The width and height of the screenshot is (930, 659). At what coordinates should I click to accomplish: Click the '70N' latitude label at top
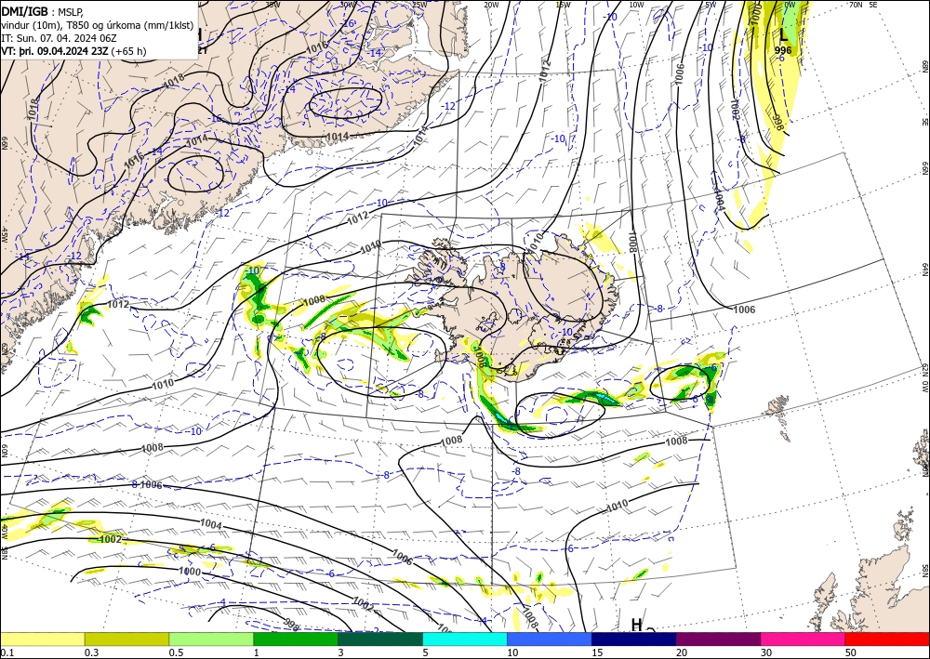856,5
